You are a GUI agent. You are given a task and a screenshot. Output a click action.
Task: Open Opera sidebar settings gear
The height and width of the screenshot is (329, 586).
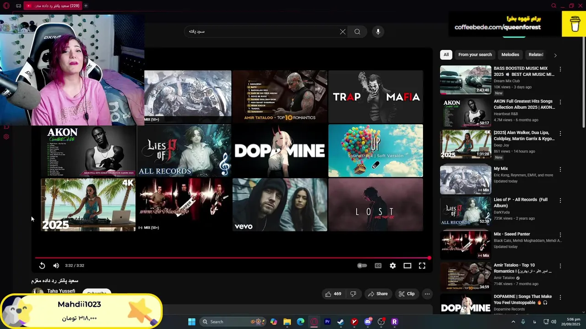coord(6,137)
